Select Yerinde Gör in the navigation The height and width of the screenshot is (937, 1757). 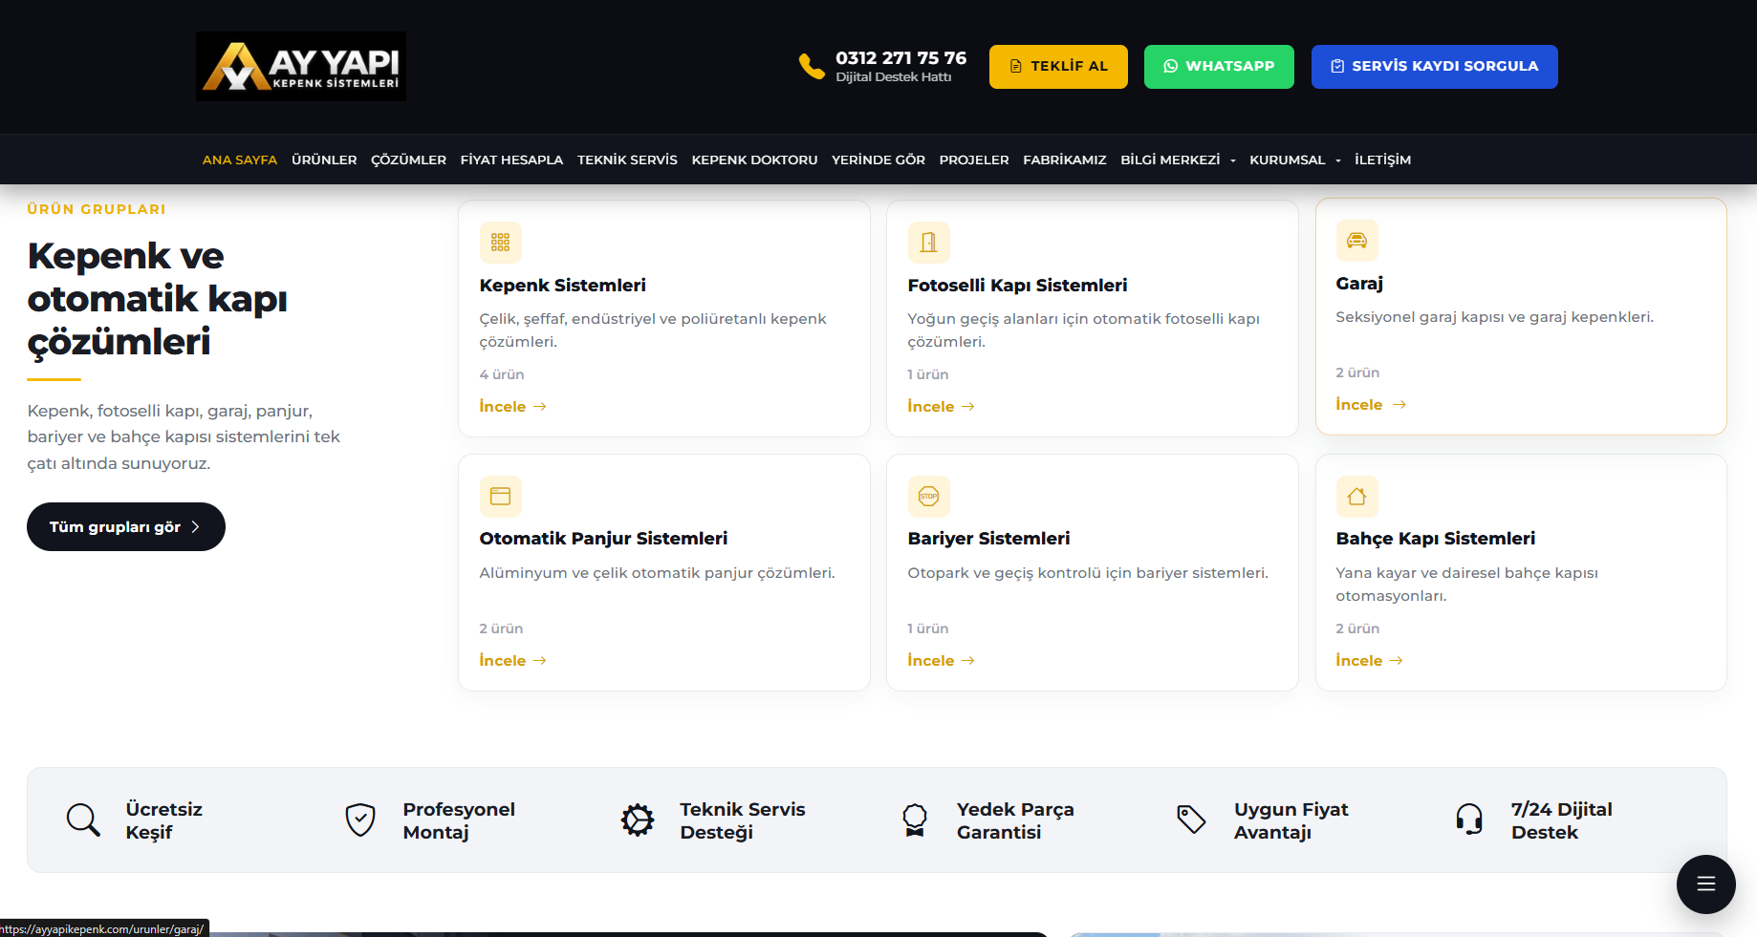pyautogui.click(x=878, y=160)
